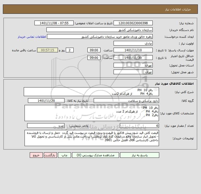The width and height of the screenshot is (201, 194).
Task: Click the 'تاریخ نیاز به کالا:' label
Action: coord(78,101)
